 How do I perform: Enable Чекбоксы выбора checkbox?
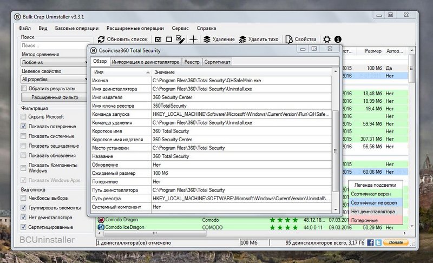pyautogui.click(x=23, y=198)
